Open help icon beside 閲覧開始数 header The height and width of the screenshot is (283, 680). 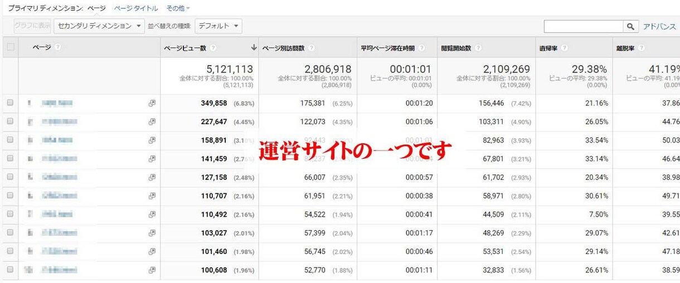pyautogui.click(x=479, y=48)
